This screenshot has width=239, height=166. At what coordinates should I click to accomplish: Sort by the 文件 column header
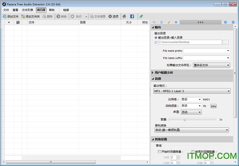tap(53, 22)
